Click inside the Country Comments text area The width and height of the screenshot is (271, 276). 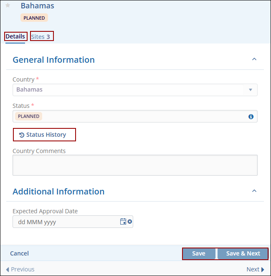point(135,165)
